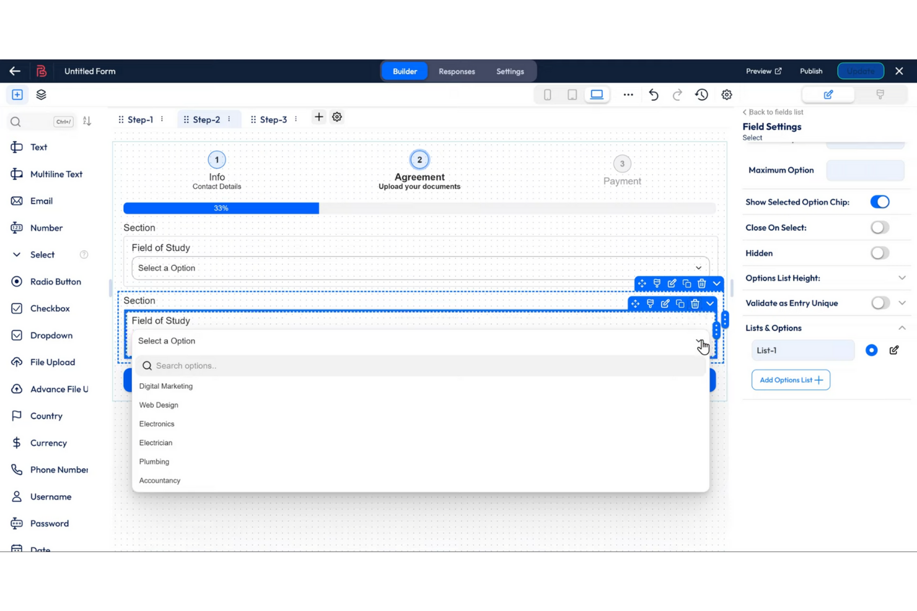
Task: Enable the Close On Select toggle
Action: 879,228
